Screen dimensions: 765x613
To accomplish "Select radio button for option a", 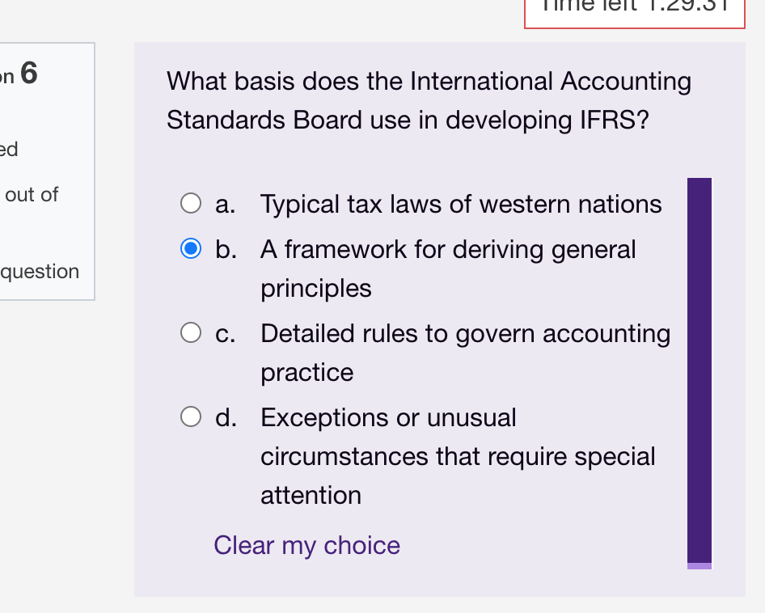I will [x=191, y=203].
